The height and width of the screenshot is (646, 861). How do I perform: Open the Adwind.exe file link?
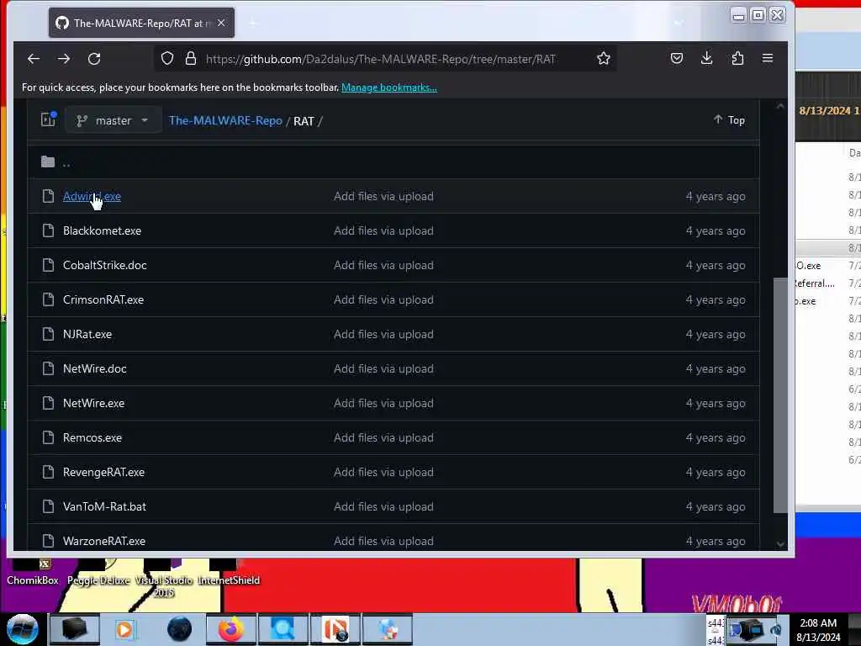[x=92, y=196]
